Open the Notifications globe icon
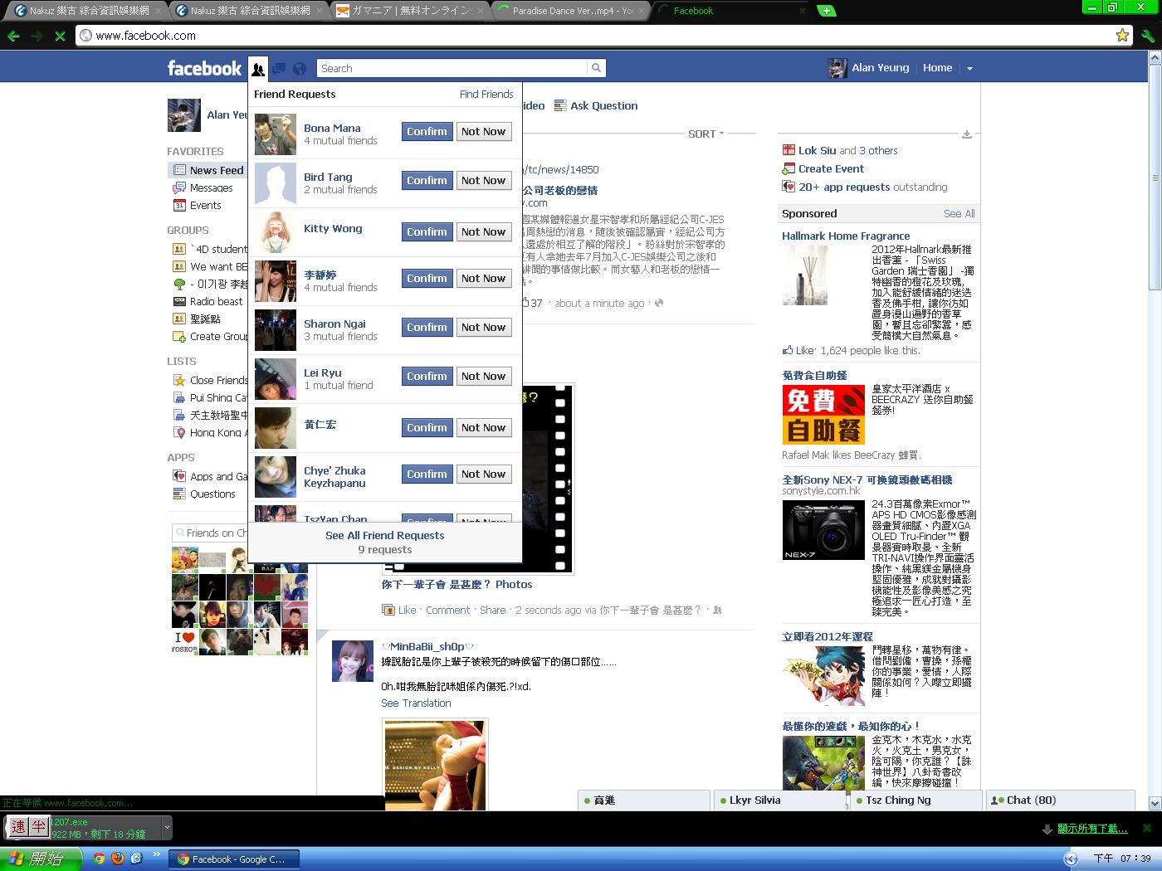 (300, 69)
